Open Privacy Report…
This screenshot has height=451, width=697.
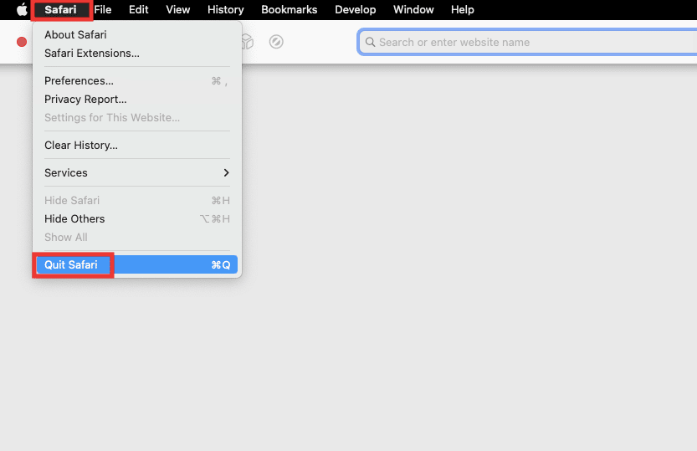click(x=137, y=99)
